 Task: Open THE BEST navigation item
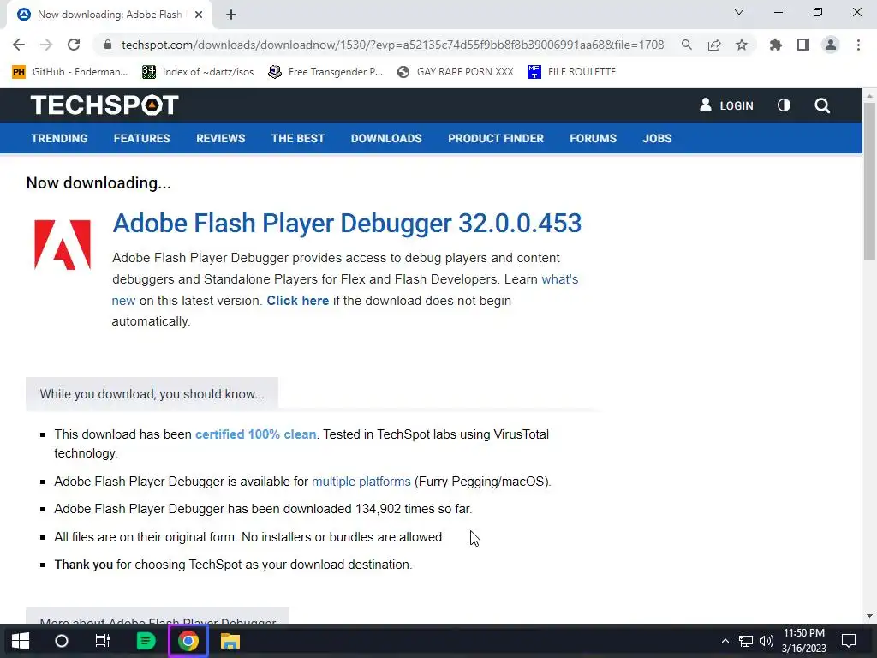click(298, 138)
